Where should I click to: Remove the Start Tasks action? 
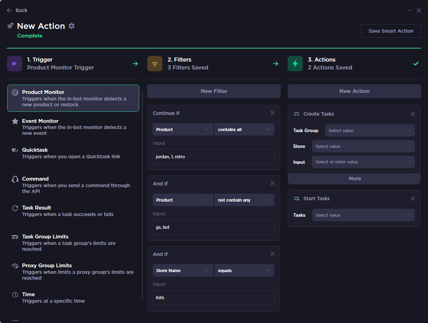(x=413, y=198)
